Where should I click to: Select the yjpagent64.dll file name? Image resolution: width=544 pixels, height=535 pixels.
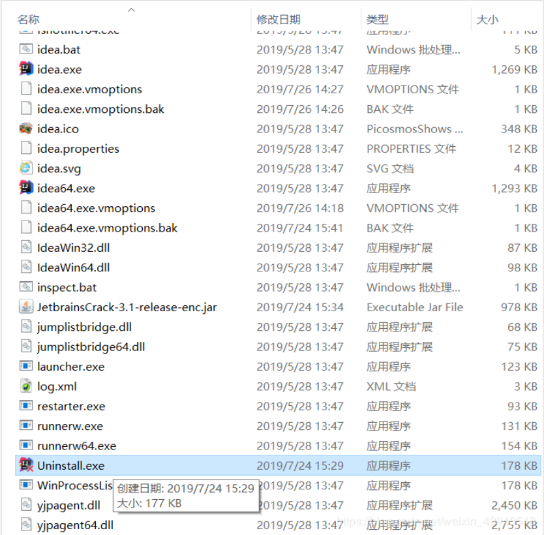tap(75, 525)
